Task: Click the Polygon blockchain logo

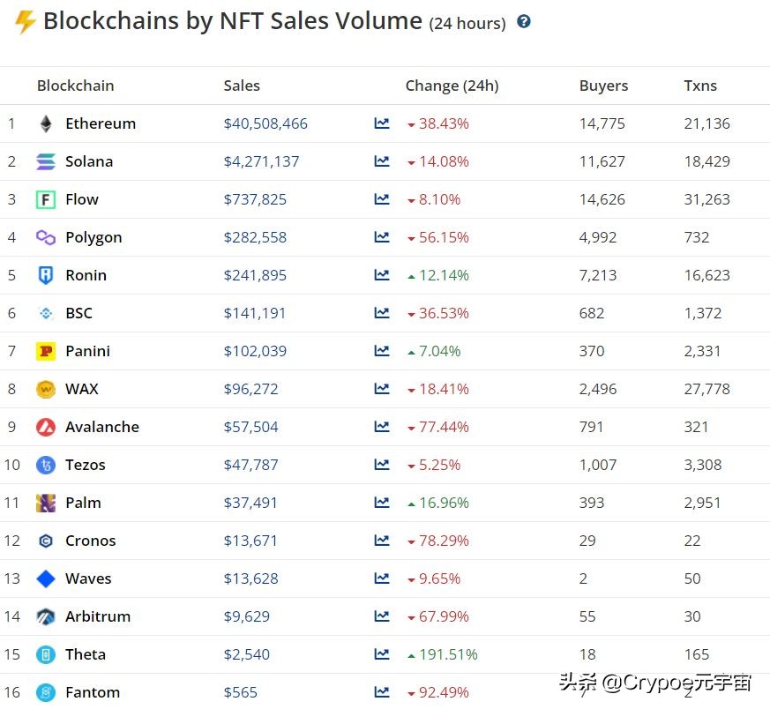Action: (46, 237)
